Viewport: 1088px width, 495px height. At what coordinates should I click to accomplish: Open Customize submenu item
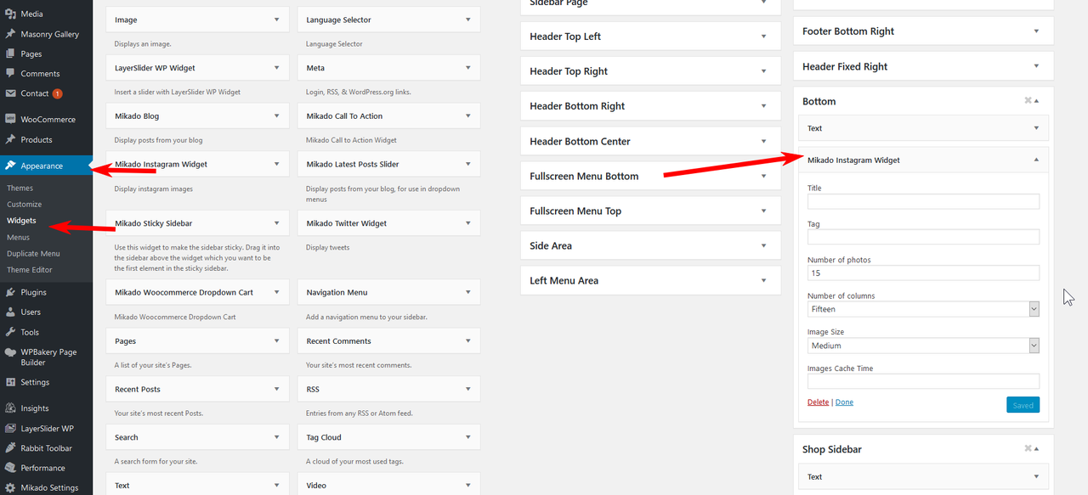(x=25, y=204)
